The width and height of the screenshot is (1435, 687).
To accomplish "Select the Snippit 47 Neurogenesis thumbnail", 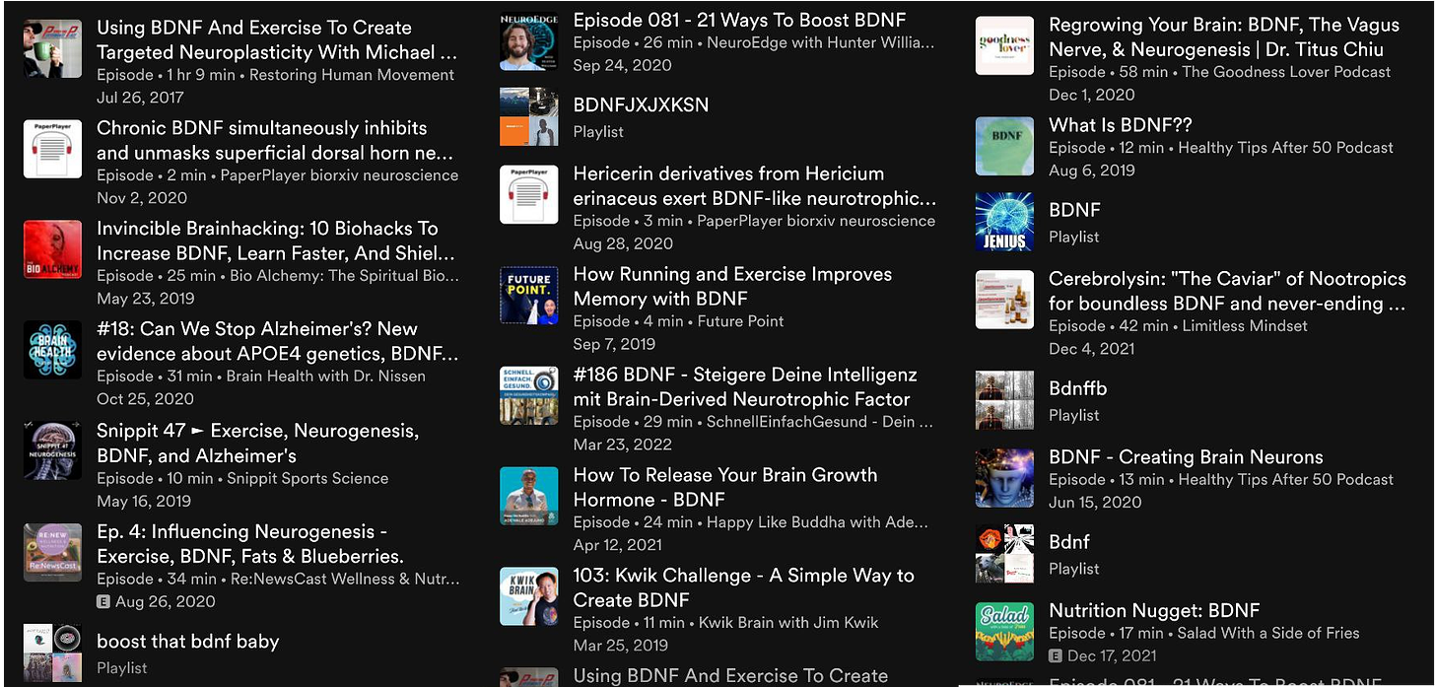I will pos(52,450).
